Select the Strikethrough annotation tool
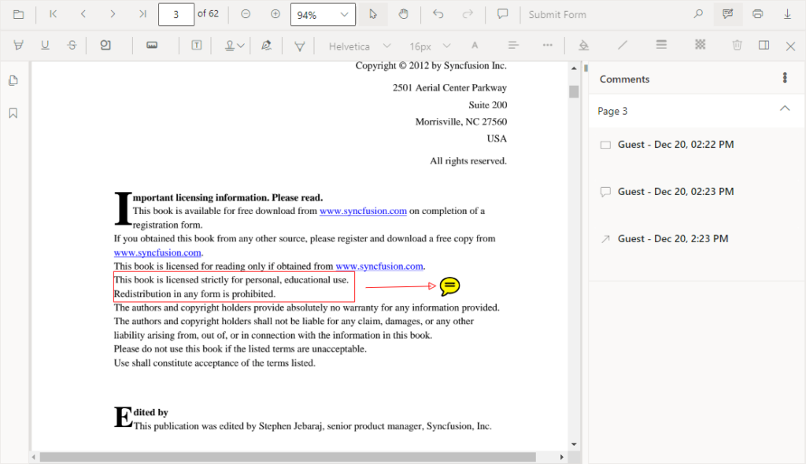This screenshot has height=464, width=806. coord(72,45)
